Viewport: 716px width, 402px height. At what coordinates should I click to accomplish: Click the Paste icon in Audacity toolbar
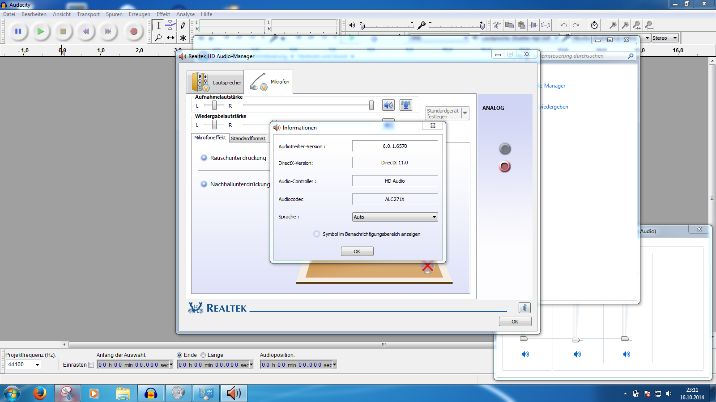pos(521,25)
